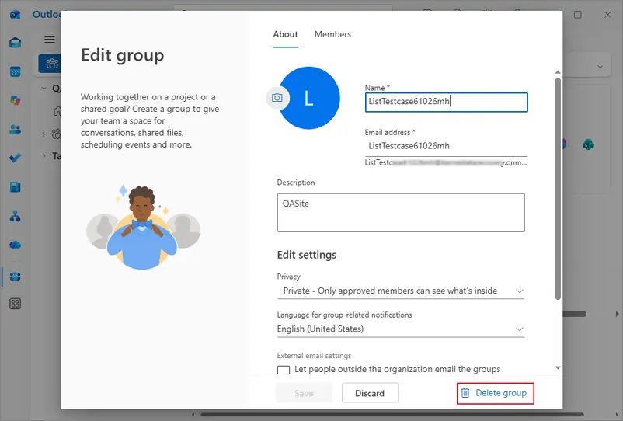
Task: Click Outlook logo at top-left
Action: pyautogui.click(x=15, y=15)
